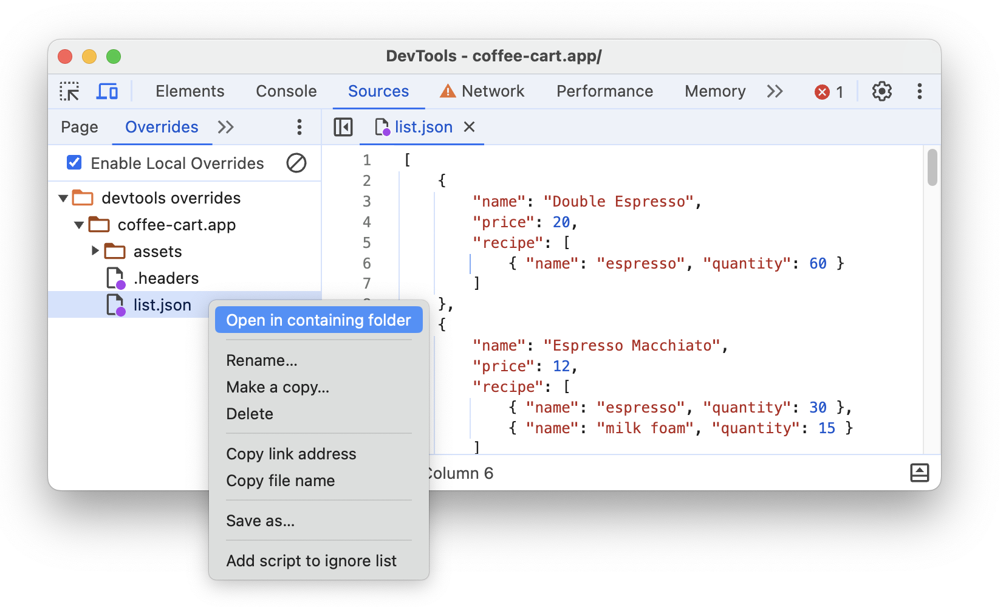Uncheck Enable Local Overrides
The width and height of the screenshot is (1006, 607).
tap(74, 163)
